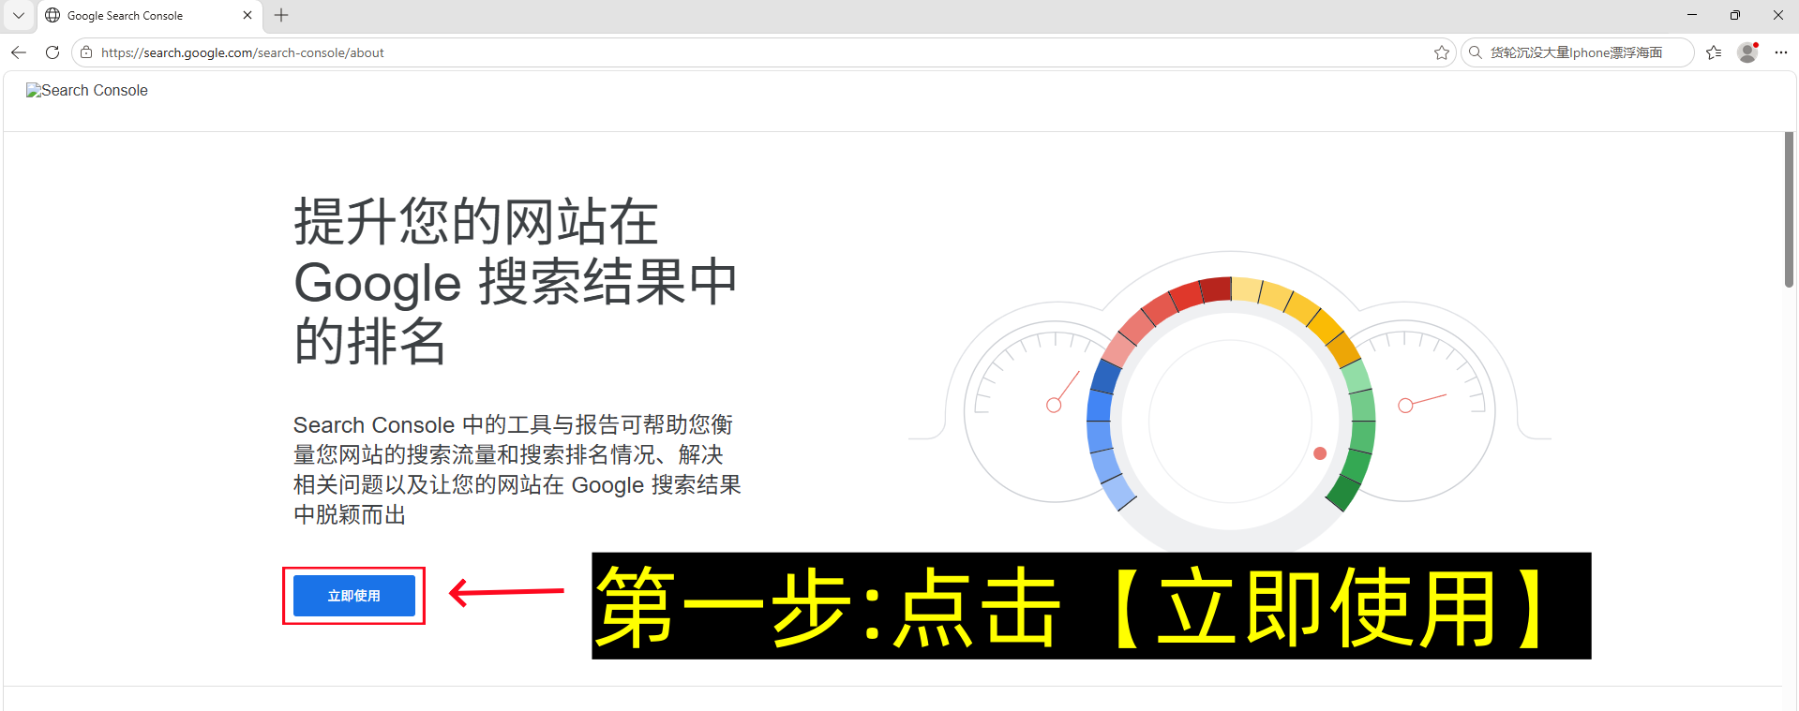1799x711 pixels.
Task: Open the tab list dropdown arrow
Action: tap(19, 15)
